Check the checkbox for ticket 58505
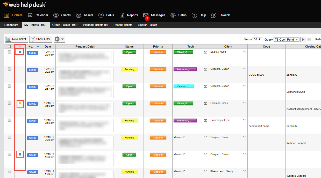The height and width of the screenshot is (178, 321). (9, 120)
